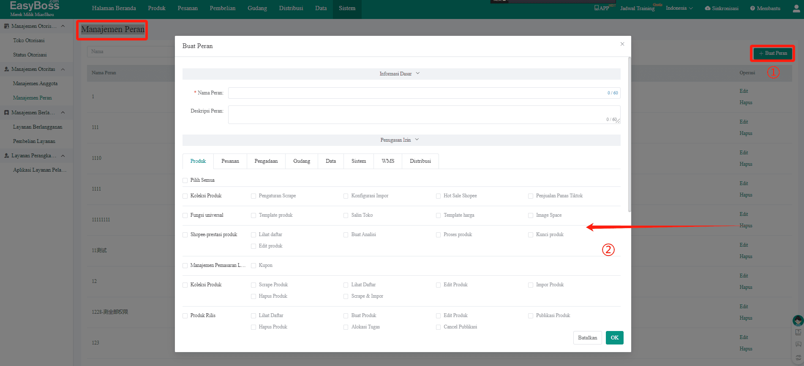Enable the Publikasi Produk checkbox

coord(531,316)
